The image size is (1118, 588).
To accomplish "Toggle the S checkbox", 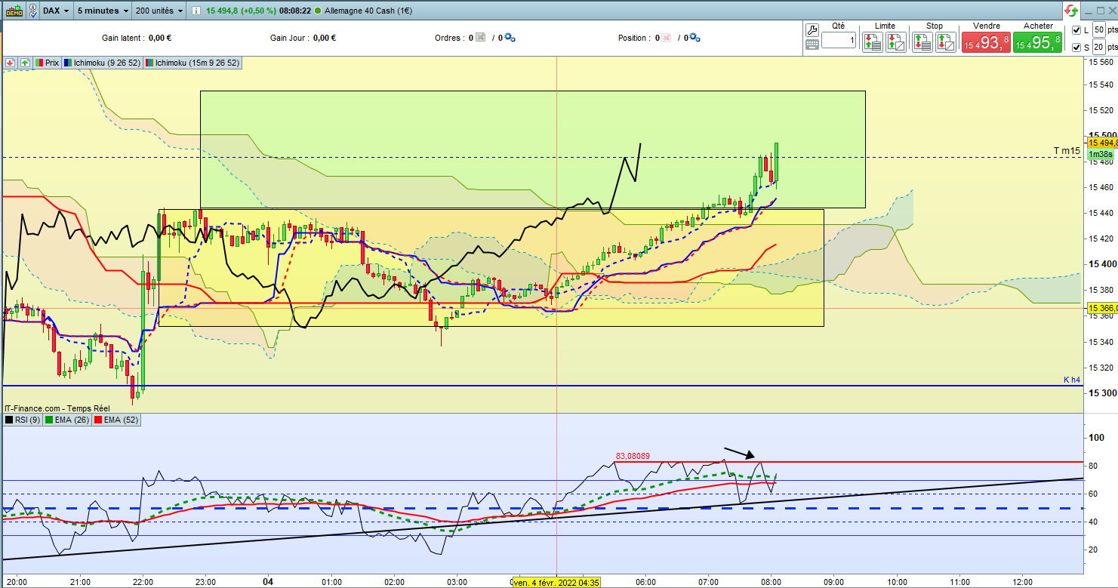I will click(x=1077, y=48).
